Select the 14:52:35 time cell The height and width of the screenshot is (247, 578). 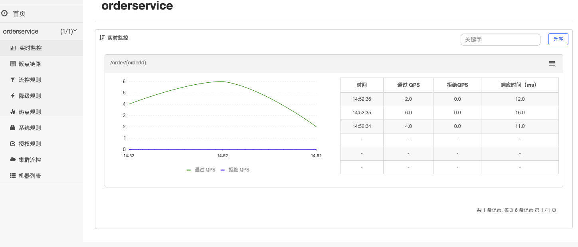(x=362, y=113)
